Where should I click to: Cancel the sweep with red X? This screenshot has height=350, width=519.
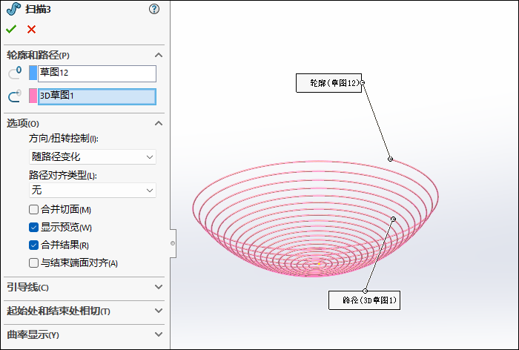tap(31, 30)
